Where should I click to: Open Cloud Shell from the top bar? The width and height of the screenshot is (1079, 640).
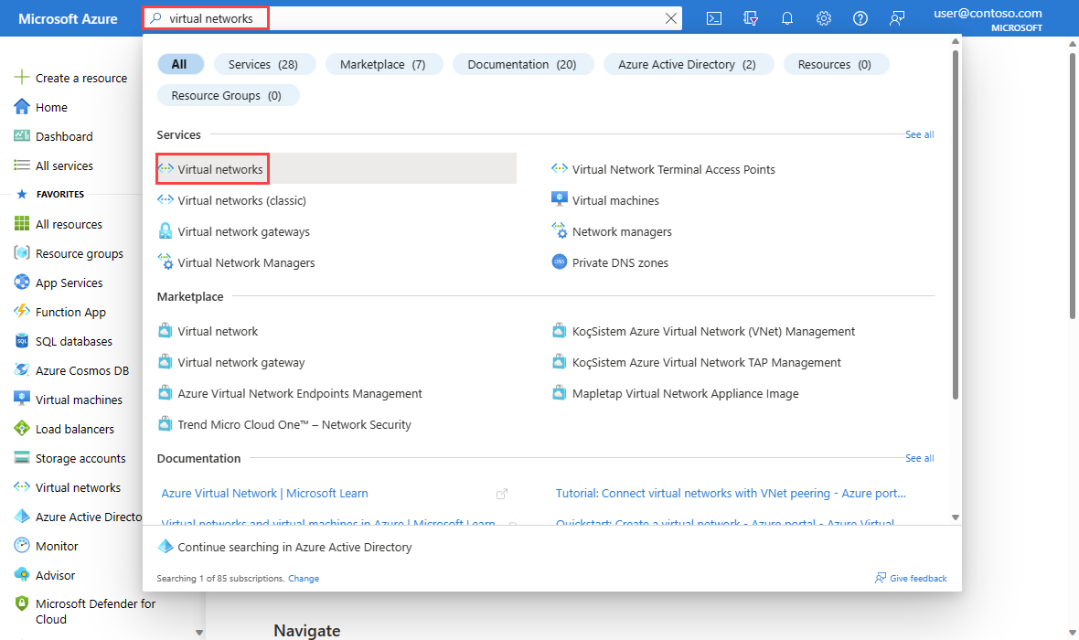point(715,18)
